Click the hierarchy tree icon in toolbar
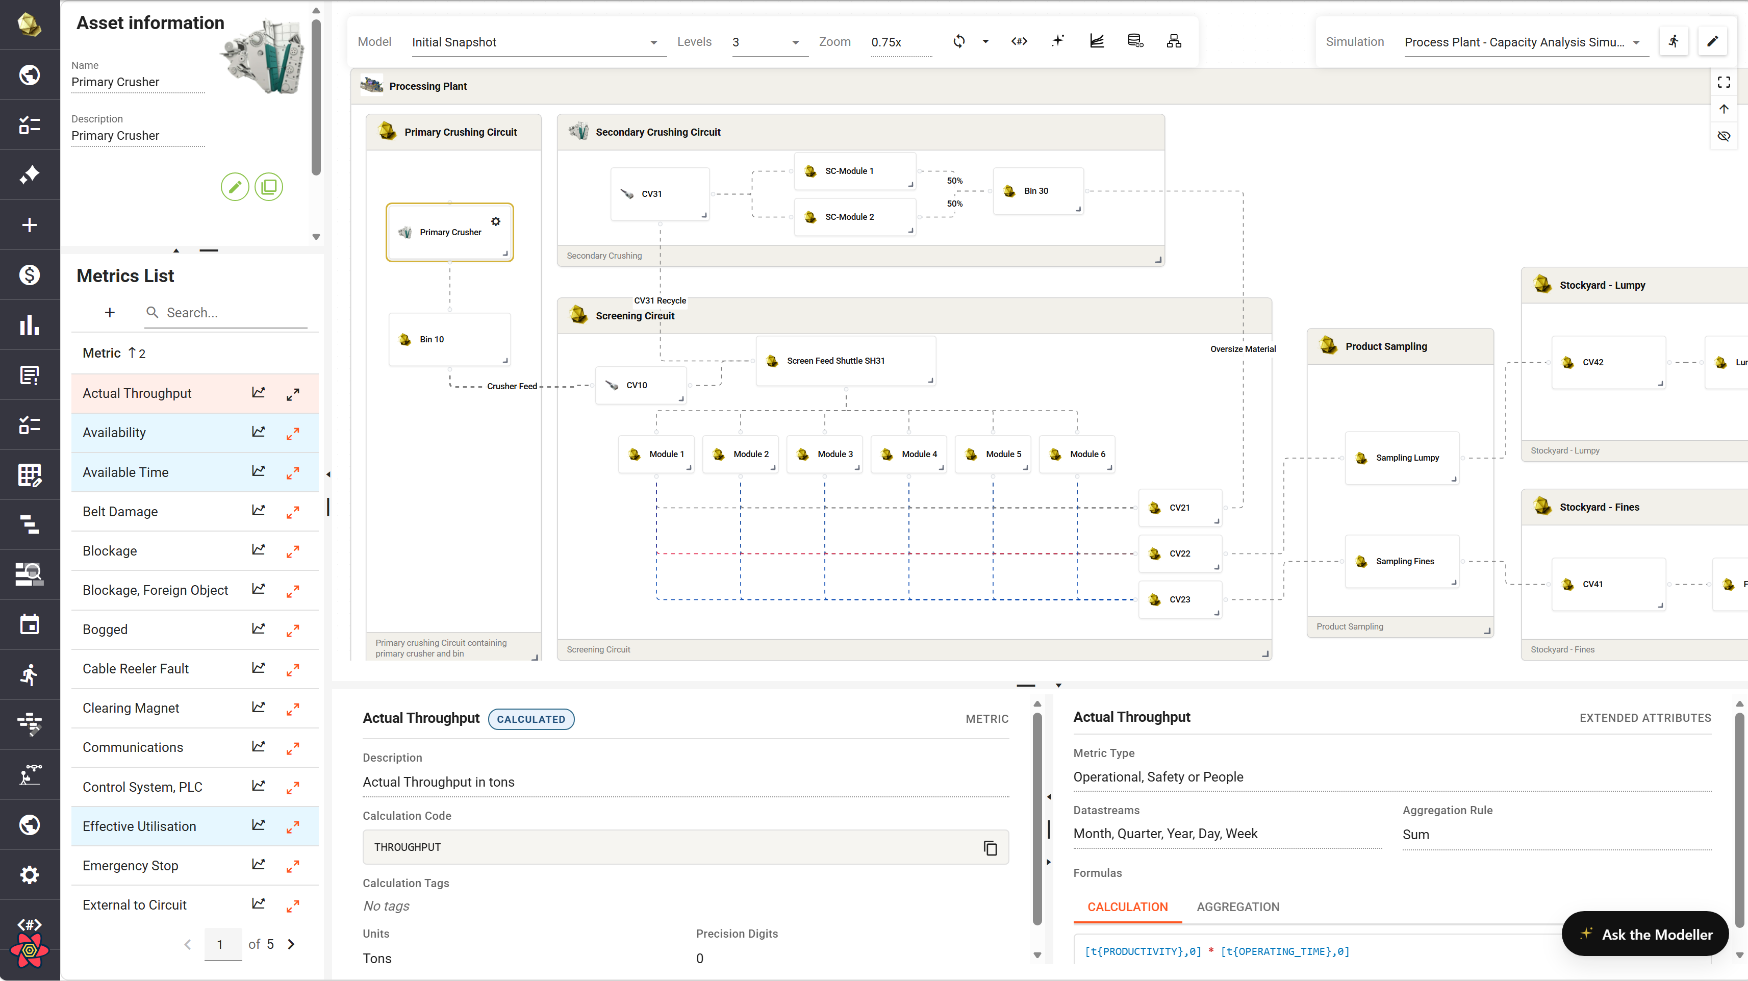The image size is (1748, 981). click(x=1174, y=41)
